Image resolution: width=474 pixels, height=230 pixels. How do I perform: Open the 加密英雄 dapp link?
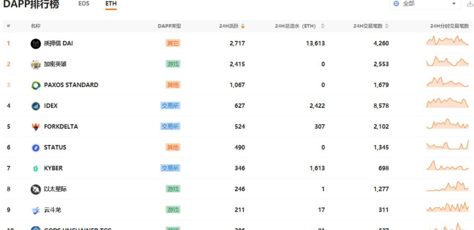tap(55, 64)
